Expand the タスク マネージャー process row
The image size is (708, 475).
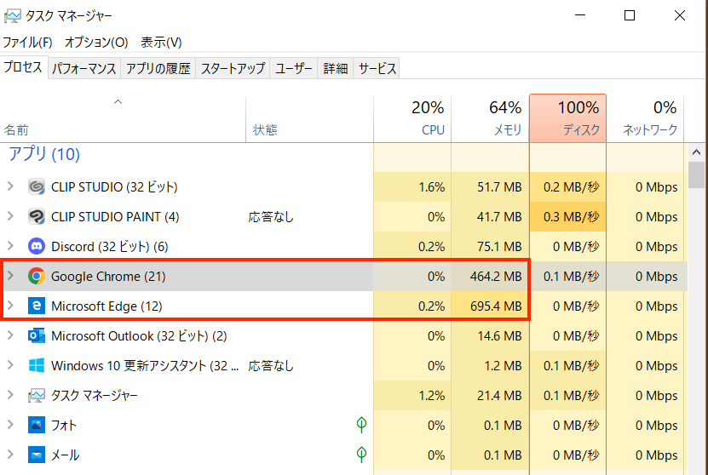tap(10, 395)
